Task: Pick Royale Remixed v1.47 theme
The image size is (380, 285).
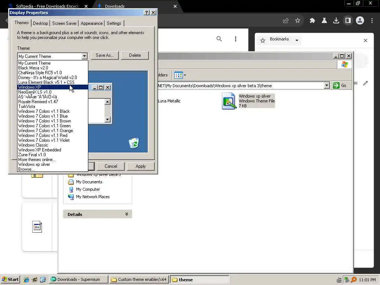Action: coord(53,102)
